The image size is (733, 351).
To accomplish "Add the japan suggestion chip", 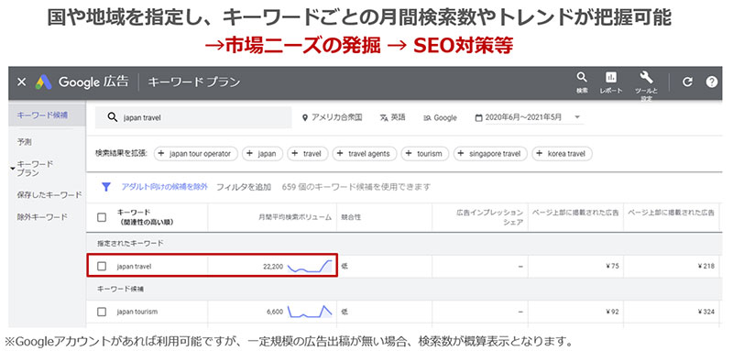I will [x=262, y=153].
